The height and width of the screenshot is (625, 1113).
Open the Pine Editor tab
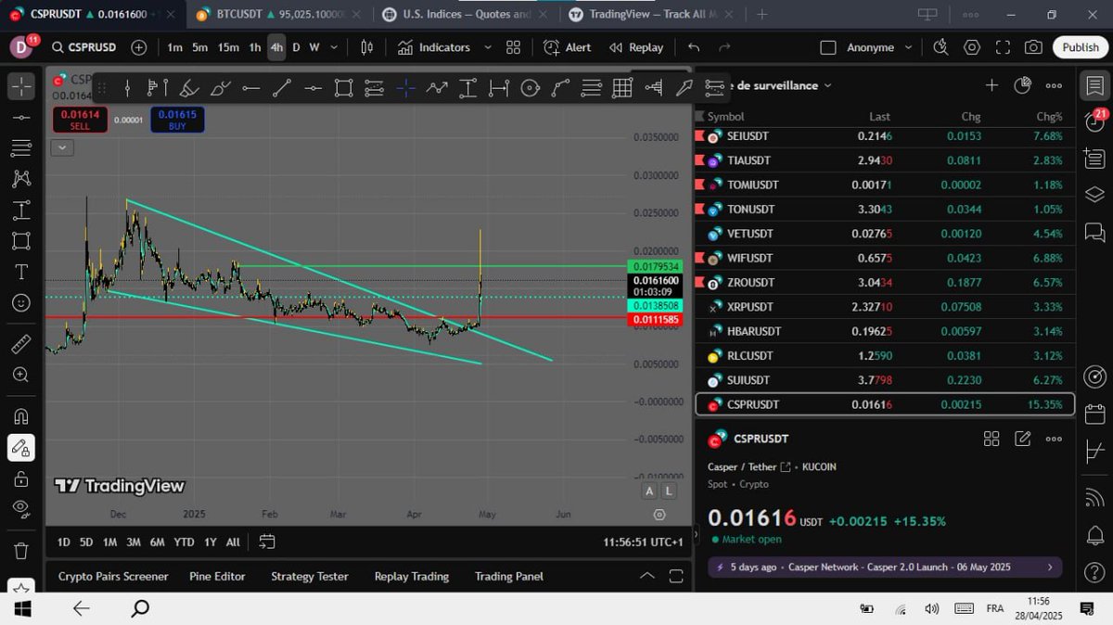[217, 577]
